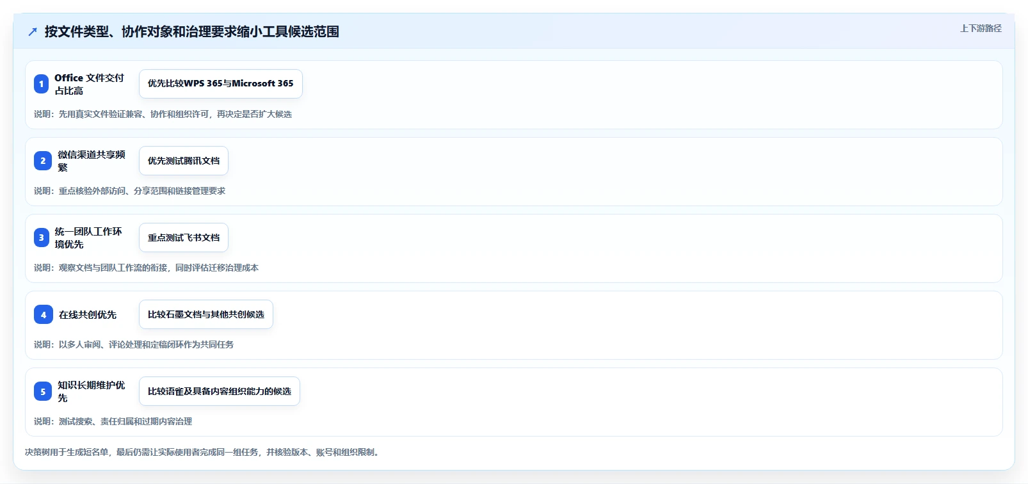This screenshot has height=484, width=1028.
Task: Click the condition text 统一团队工作环境优先
Action: 88,238
